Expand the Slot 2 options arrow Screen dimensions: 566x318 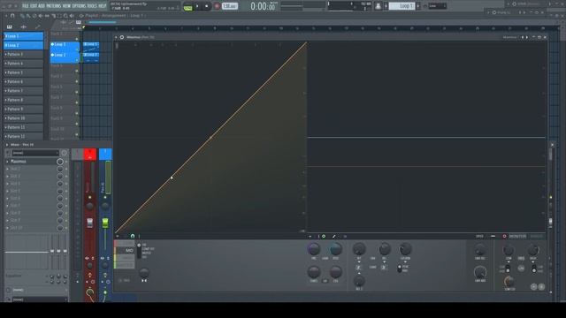(x=7, y=169)
